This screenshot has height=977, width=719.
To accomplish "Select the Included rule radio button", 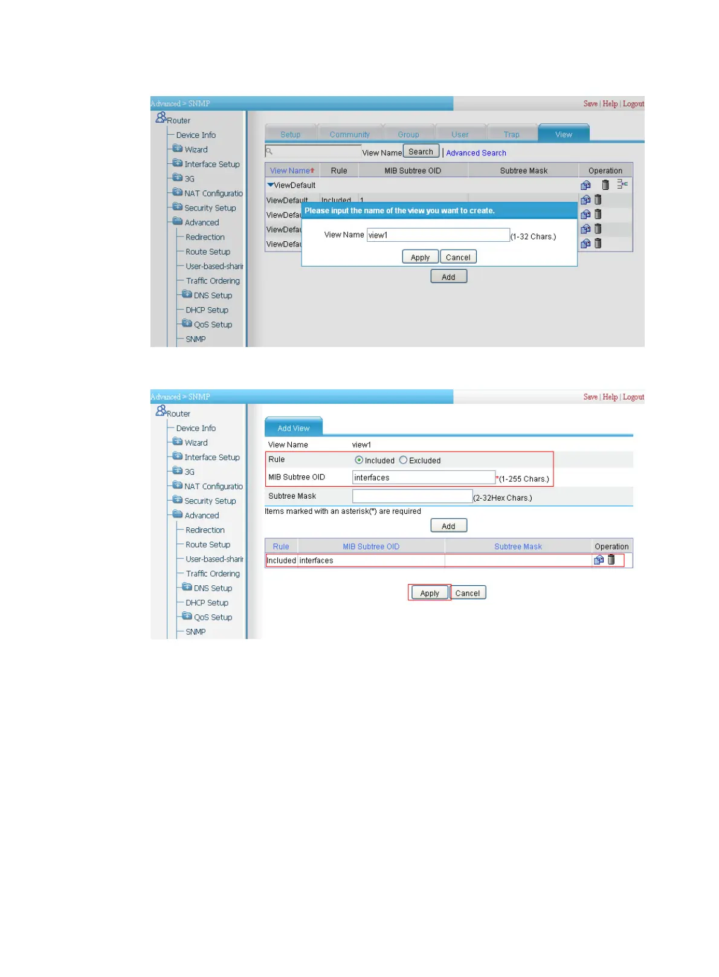I will point(359,460).
